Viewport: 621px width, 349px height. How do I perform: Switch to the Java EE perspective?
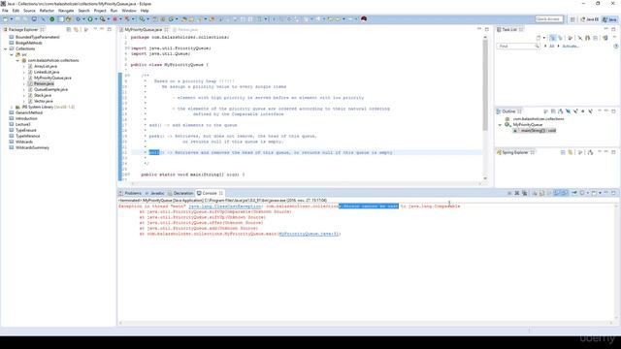point(590,19)
